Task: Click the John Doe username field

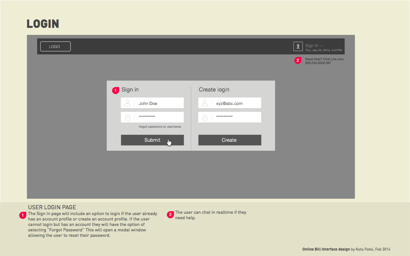Action: point(152,103)
